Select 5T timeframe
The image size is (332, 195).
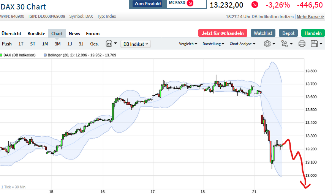[33, 44]
